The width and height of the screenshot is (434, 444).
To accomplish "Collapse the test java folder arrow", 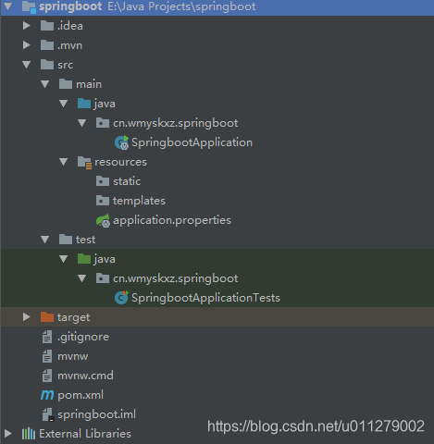I will click(x=64, y=259).
